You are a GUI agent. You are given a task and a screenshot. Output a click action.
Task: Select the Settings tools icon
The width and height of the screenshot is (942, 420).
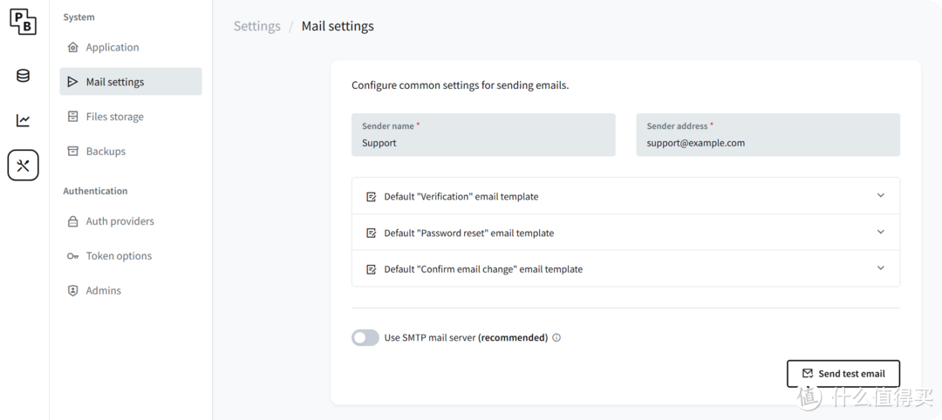click(24, 166)
